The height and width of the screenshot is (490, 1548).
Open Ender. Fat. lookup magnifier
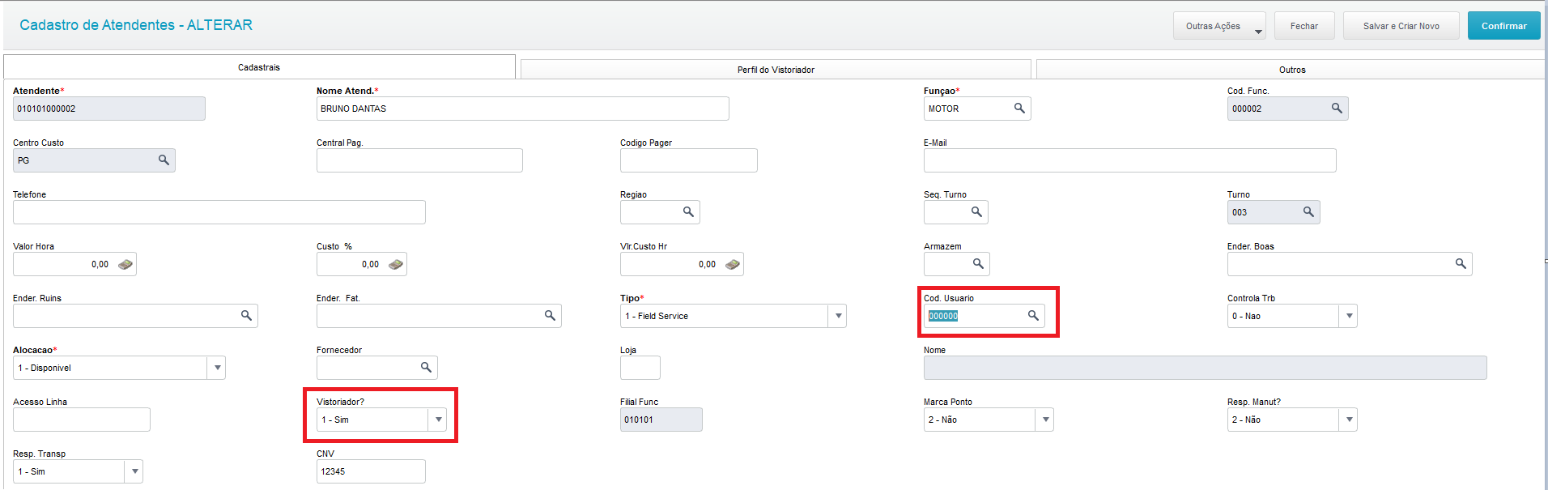click(x=550, y=315)
